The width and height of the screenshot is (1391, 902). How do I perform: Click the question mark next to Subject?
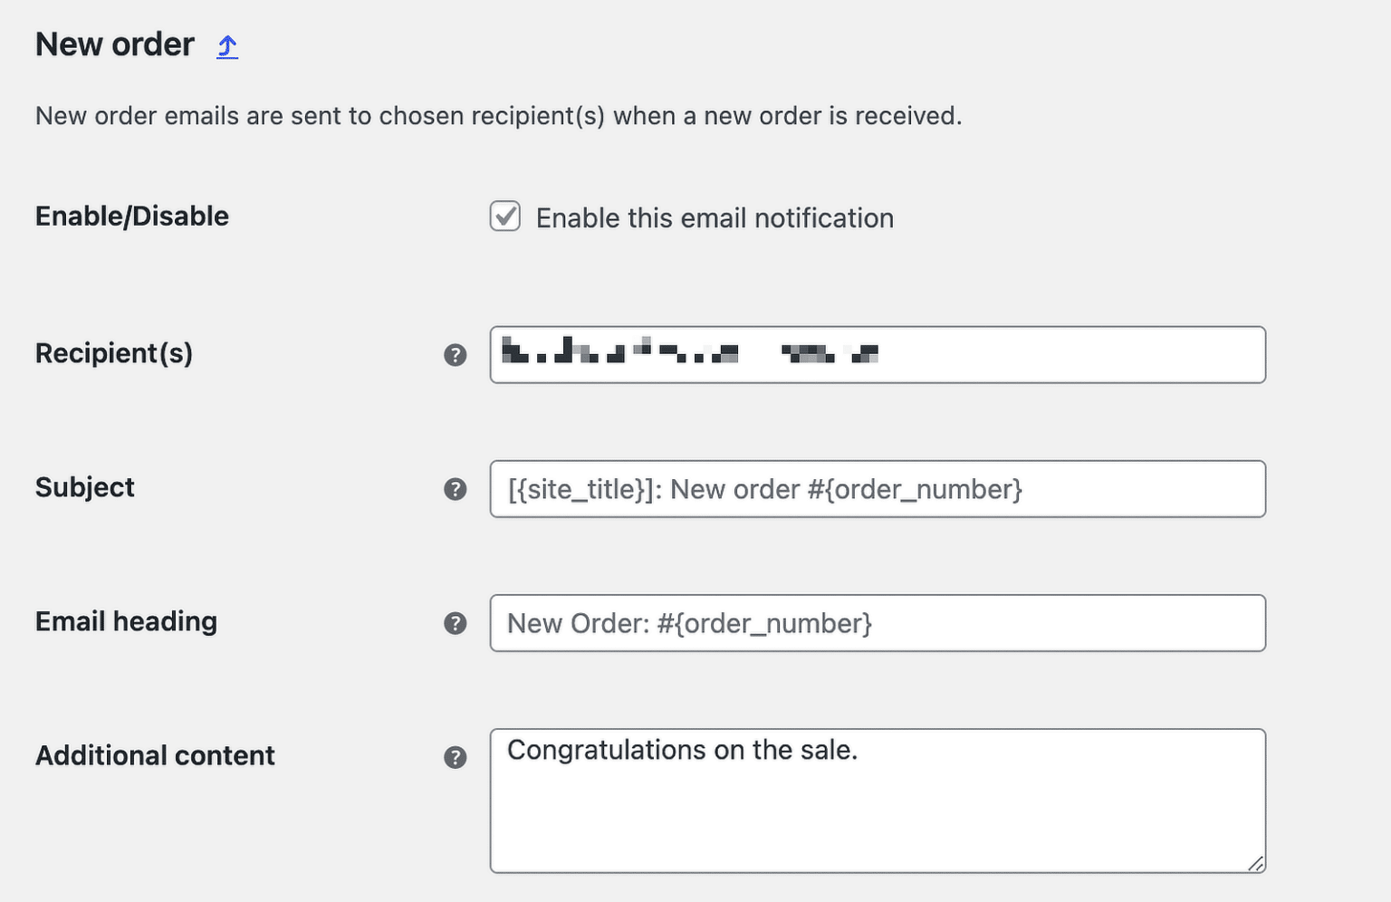coord(456,489)
